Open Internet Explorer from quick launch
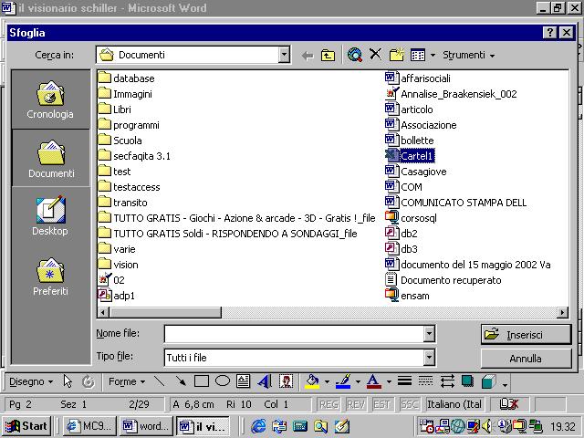584x438 pixels. (258, 426)
